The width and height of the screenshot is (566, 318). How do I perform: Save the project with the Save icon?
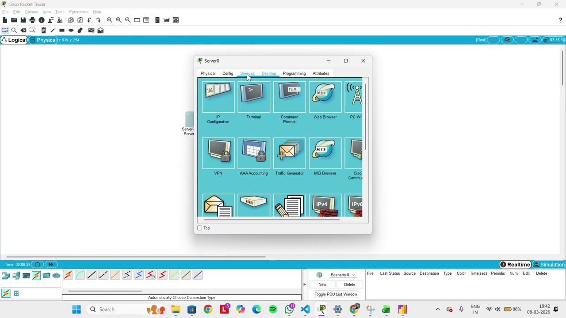point(23,20)
